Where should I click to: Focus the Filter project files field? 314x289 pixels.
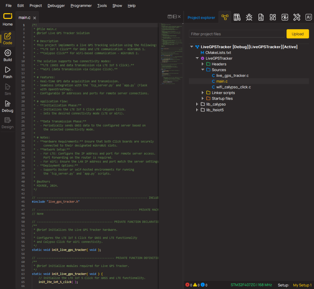point(237,34)
